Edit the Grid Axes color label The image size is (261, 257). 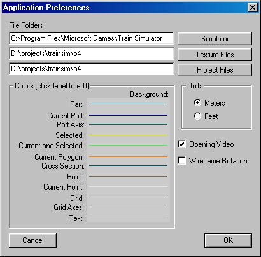pyautogui.click(x=69, y=207)
